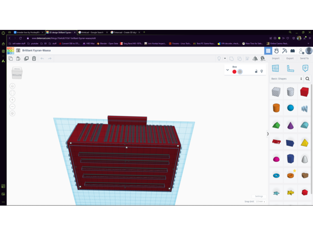Pick the red Solid color swatch
Image resolution: width=313 pixels, height=235 pixels.
point(234,72)
